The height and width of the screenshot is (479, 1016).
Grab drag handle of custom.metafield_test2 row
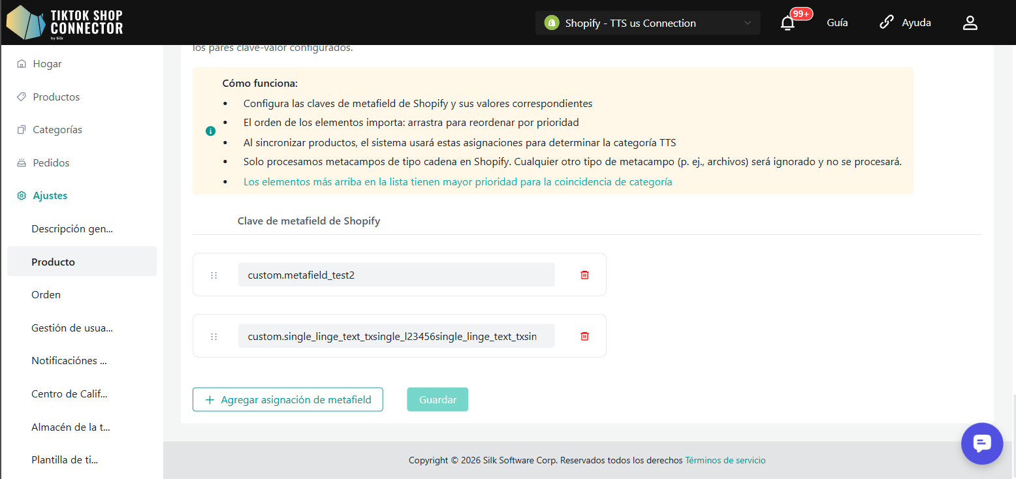pyautogui.click(x=214, y=275)
